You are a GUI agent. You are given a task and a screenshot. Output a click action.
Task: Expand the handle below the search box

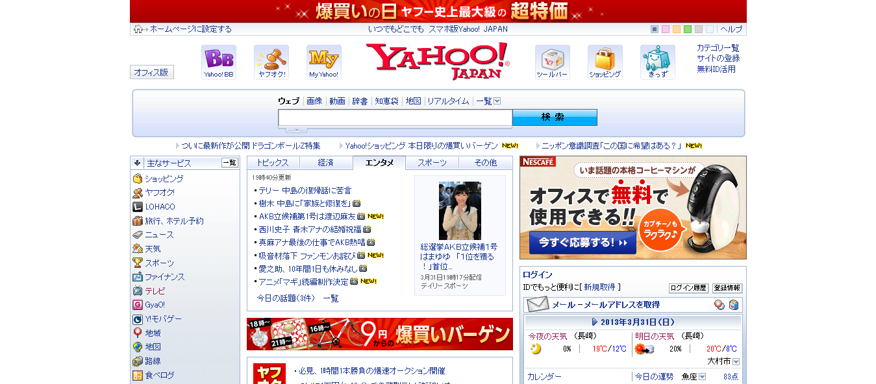coord(297,130)
